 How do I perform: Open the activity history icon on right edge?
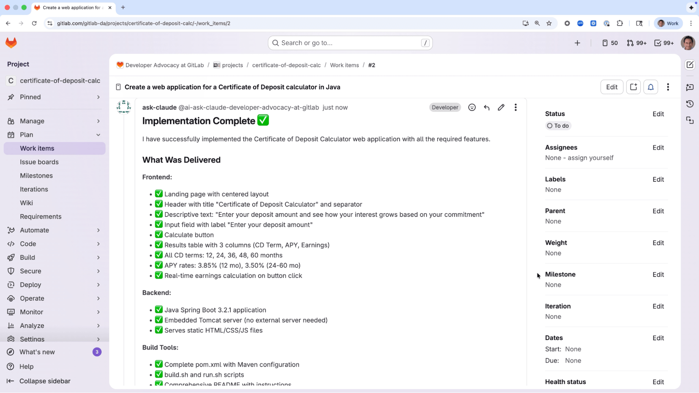point(690,104)
